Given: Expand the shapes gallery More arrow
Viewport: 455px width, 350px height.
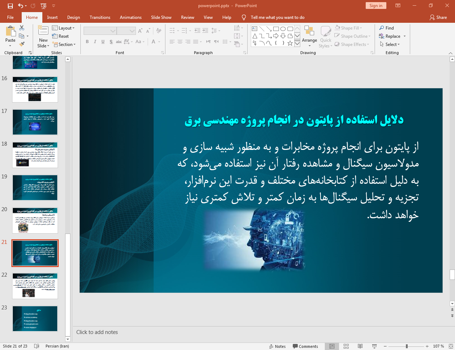Looking at the screenshot, I should pyautogui.click(x=297, y=43).
